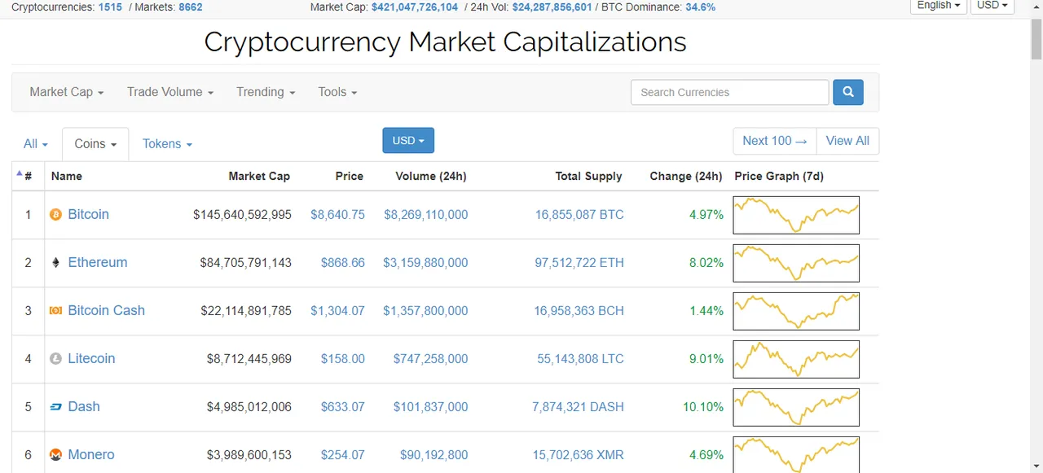1043x473 pixels.
Task: Expand the Trending dropdown menu
Action: pyautogui.click(x=266, y=92)
